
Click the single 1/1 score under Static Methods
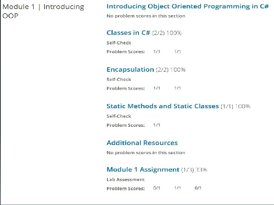[x=156, y=125]
